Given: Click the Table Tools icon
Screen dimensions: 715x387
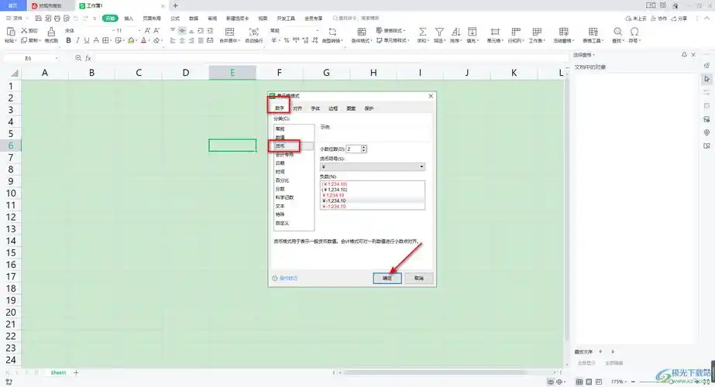Looking at the screenshot, I should pyautogui.click(x=593, y=32).
